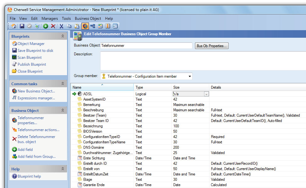Click inside the Description text area

(203, 61)
